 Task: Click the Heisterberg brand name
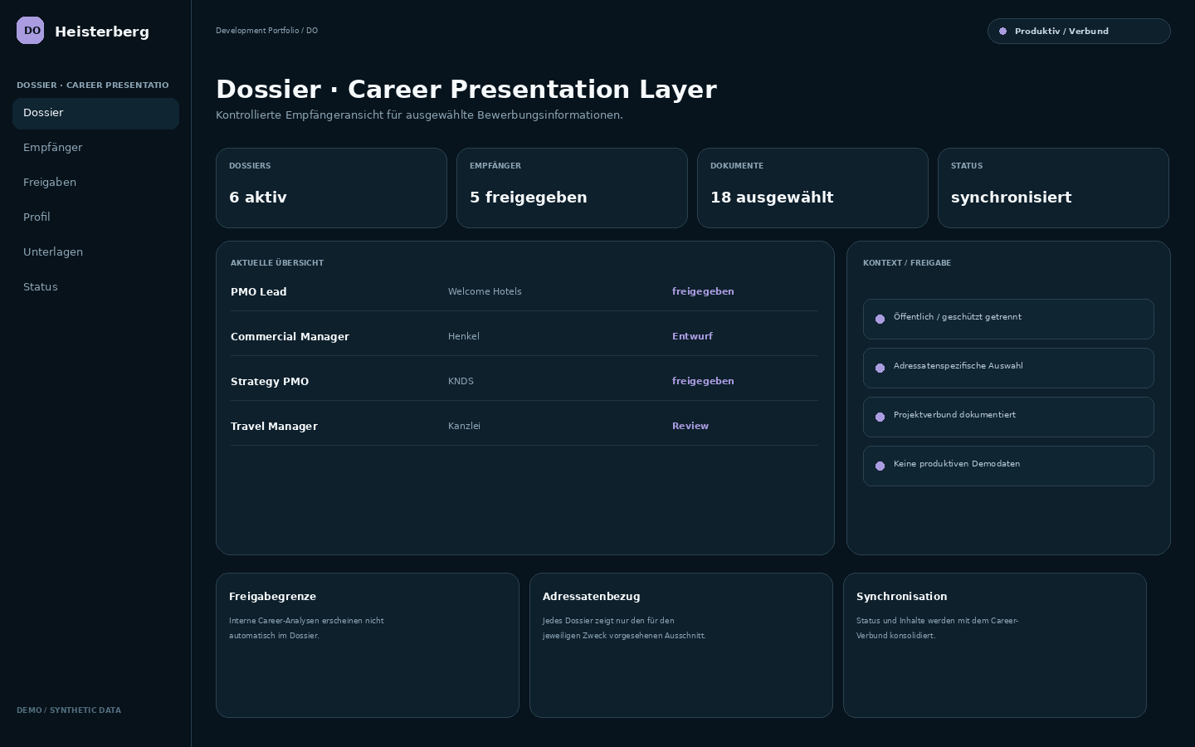[102, 32]
